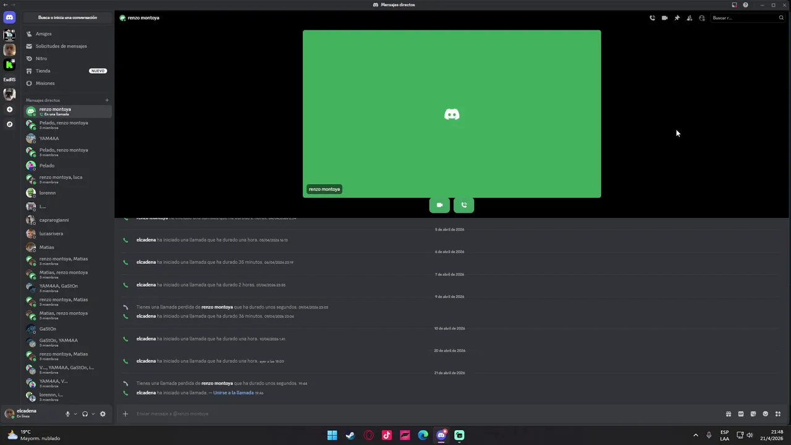Screen dimensions: 791x445
Task: Toggle microphone mute in user panel
Action: pos(68,414)
